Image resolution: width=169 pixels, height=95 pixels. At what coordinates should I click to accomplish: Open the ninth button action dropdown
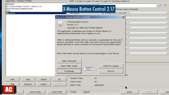pyautogui.click(x=167, y=53)
